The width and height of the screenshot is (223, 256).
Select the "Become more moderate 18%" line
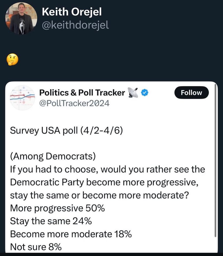click(71, 234)
